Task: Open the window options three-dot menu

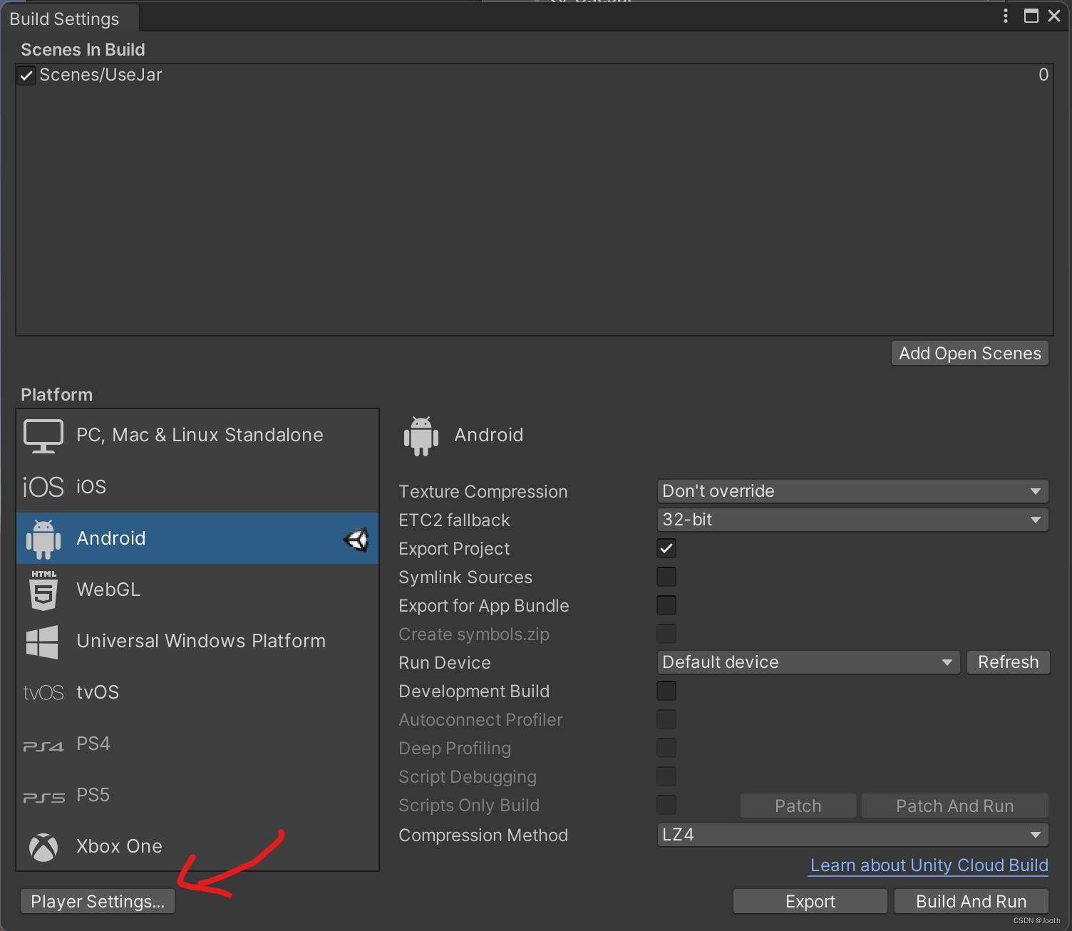Action: pyautogui.click(x=1005, y=15)
